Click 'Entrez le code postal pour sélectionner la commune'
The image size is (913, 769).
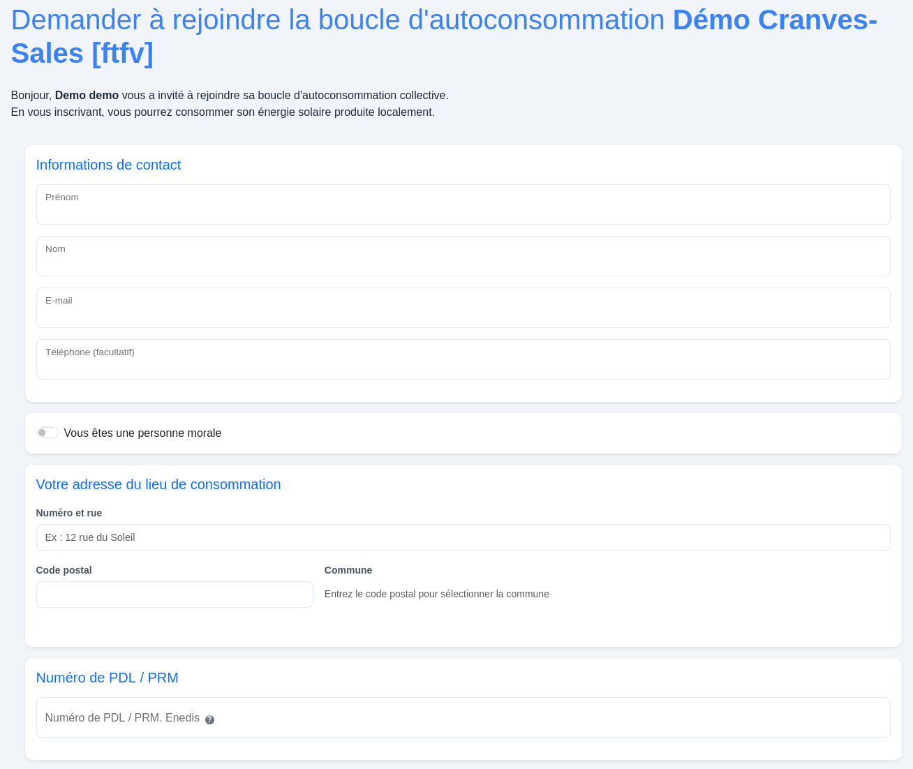pyautogui.click(x=437, y=594)
